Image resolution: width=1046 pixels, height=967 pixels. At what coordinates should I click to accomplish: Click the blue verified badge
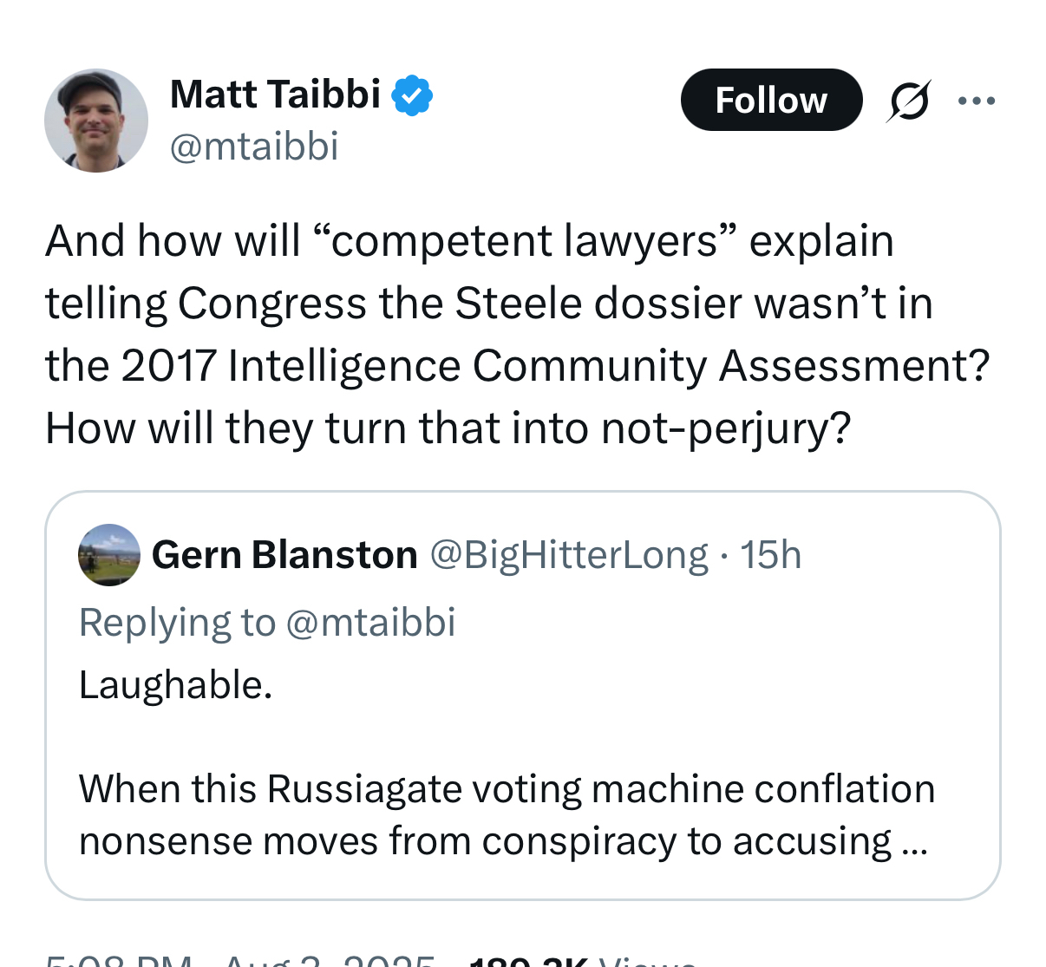(x=412, y=95)
